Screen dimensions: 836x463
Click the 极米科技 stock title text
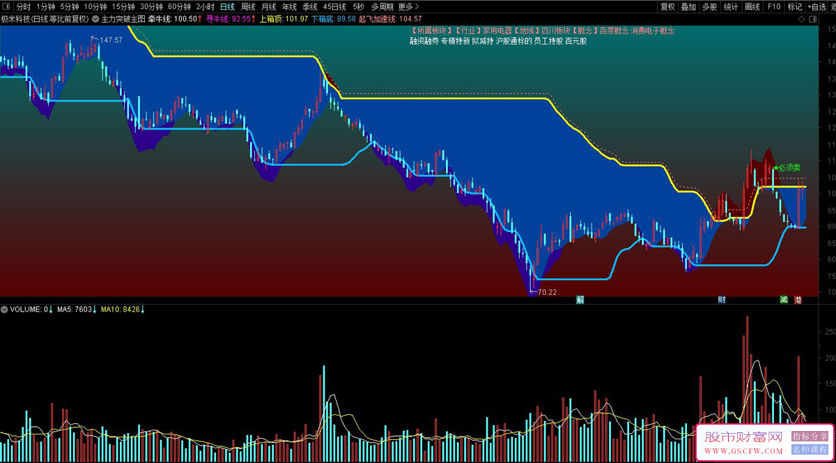[x=15, y=20]
